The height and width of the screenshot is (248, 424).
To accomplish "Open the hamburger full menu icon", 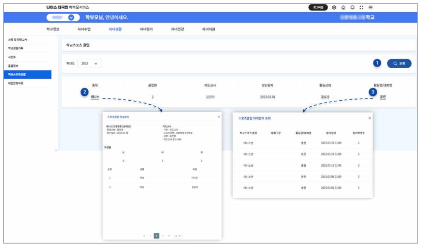I will pyautogui.click(x=370, y=7).
